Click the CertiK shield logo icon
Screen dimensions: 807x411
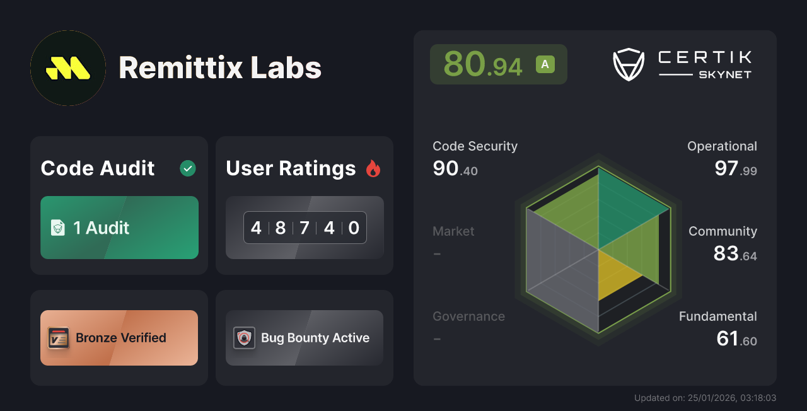[628, 64]
